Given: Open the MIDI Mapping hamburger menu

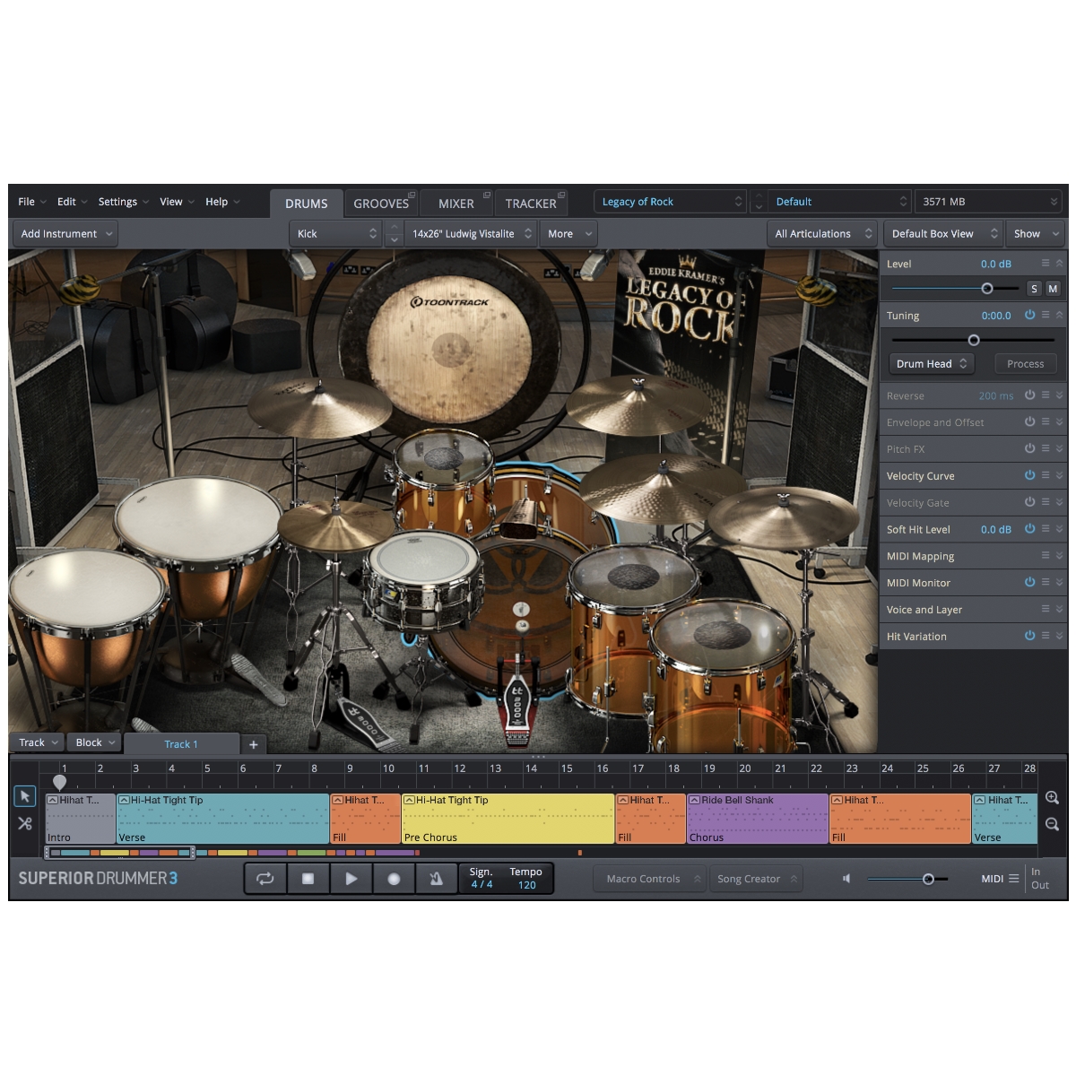Looking at the screenshot, I should pos(1046,556).
